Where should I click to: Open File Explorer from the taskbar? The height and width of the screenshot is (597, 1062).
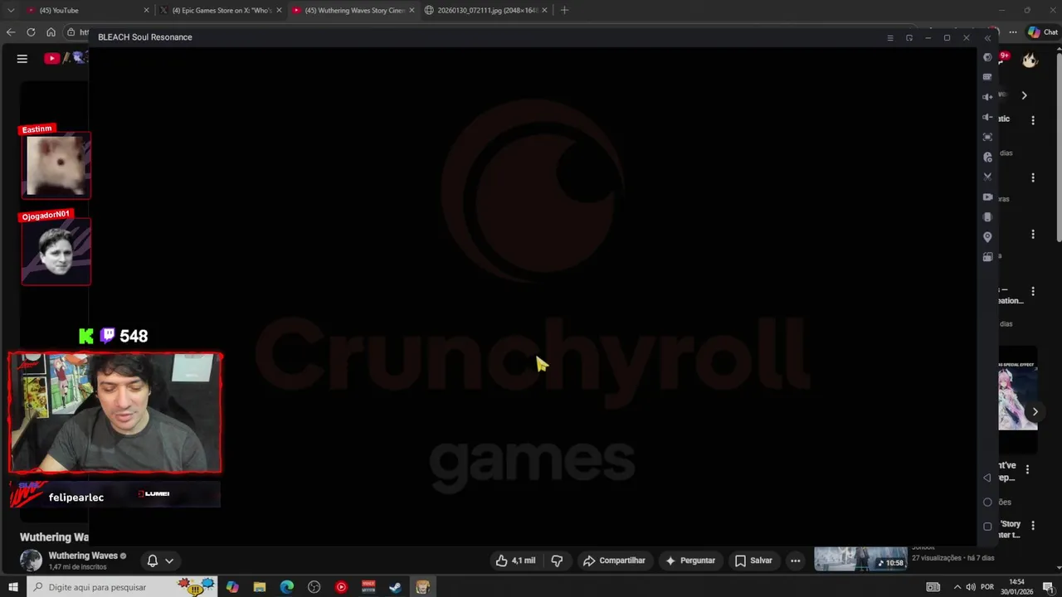[x=260, y=587]
